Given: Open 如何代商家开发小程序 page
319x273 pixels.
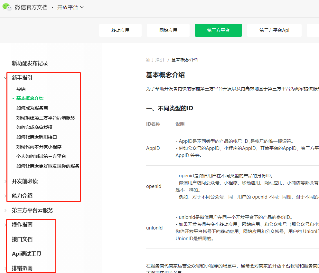Looking at the screenshot, I should point(39,147).
